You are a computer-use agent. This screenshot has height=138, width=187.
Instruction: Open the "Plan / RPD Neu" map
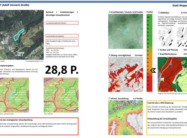pos(61,95)
